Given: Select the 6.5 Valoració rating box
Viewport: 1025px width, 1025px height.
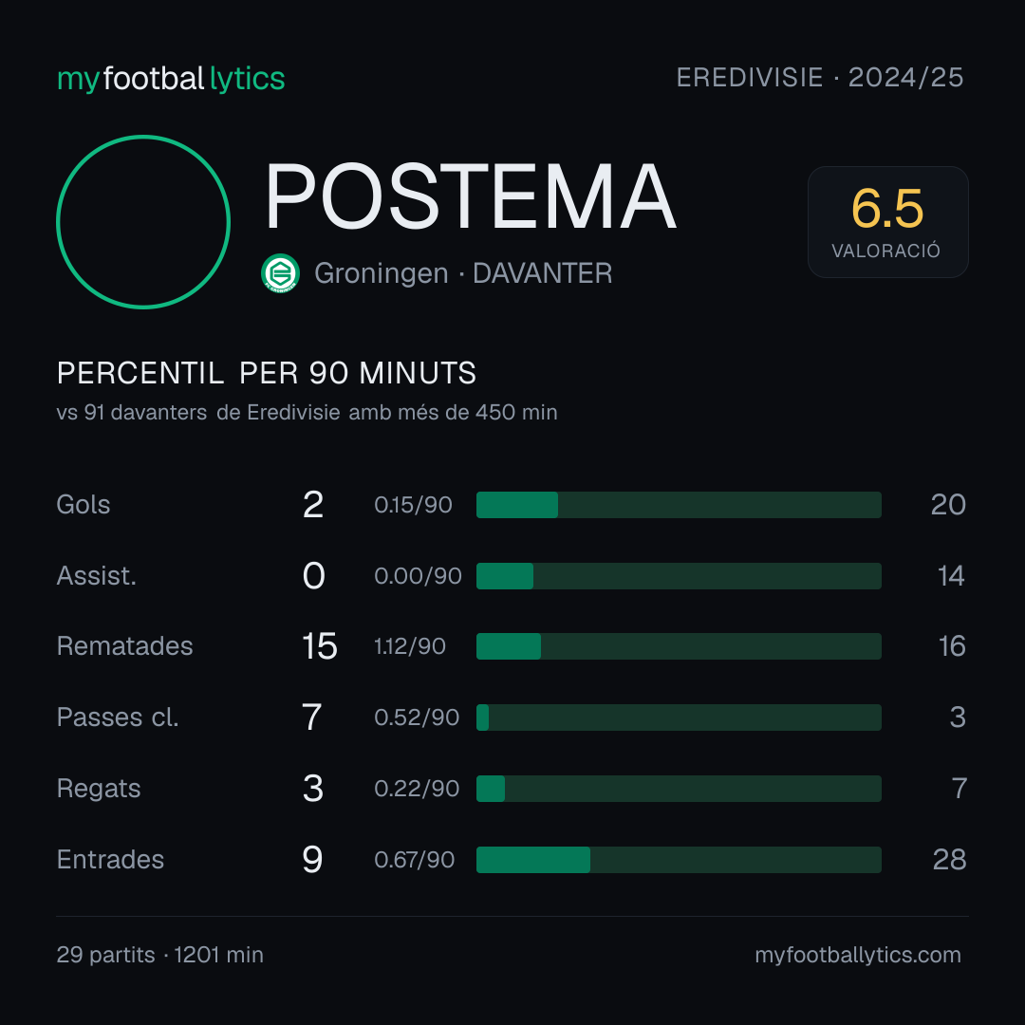Looking at the screenshot, I should (887, 221).
